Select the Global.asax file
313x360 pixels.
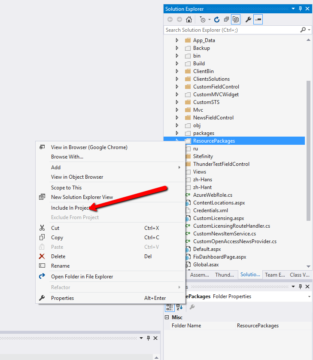(206, 265)
